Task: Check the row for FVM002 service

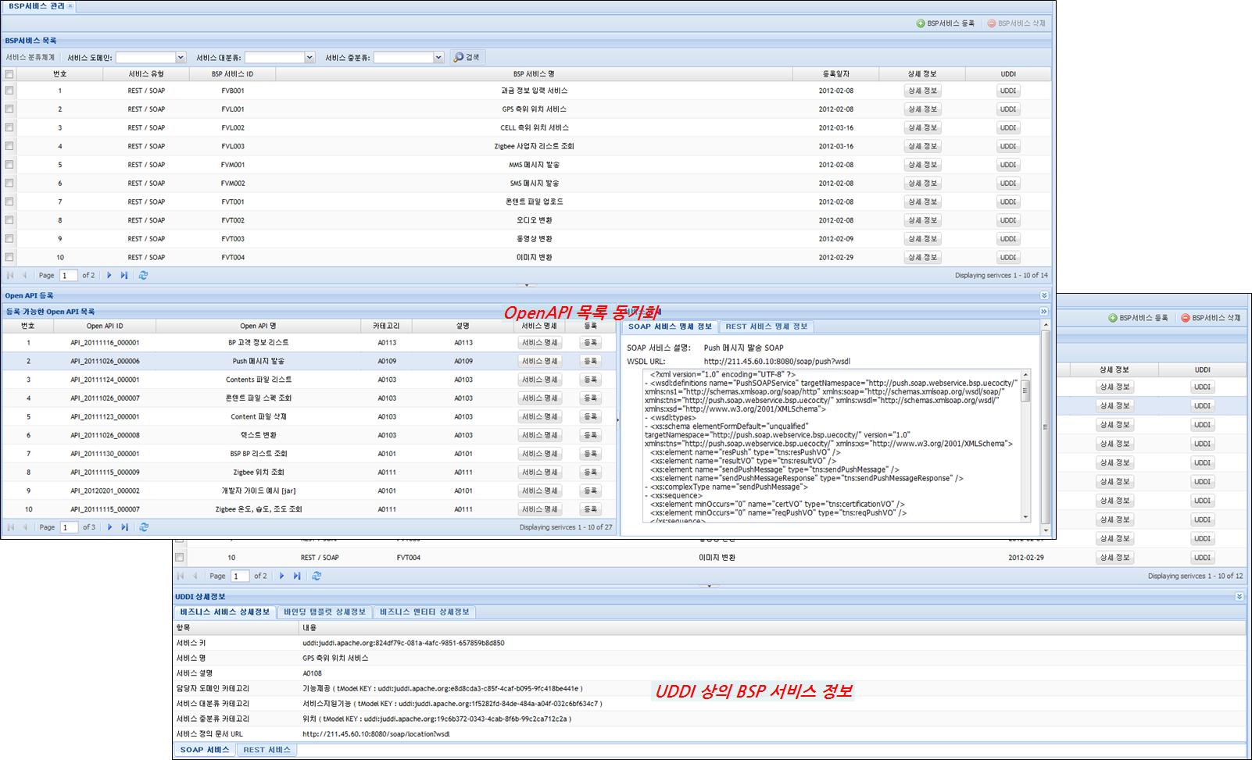Action: click(x=9, y=184)
